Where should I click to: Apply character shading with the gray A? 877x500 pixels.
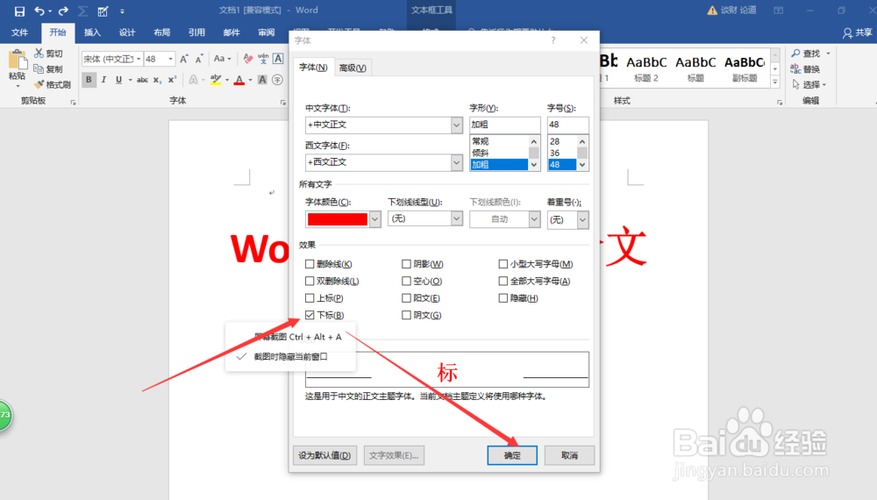262,80
